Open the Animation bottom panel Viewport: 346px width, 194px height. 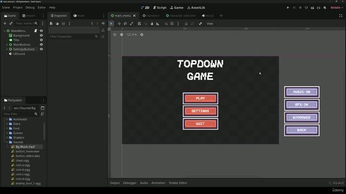pyautogui.click(x=158, y=183)
